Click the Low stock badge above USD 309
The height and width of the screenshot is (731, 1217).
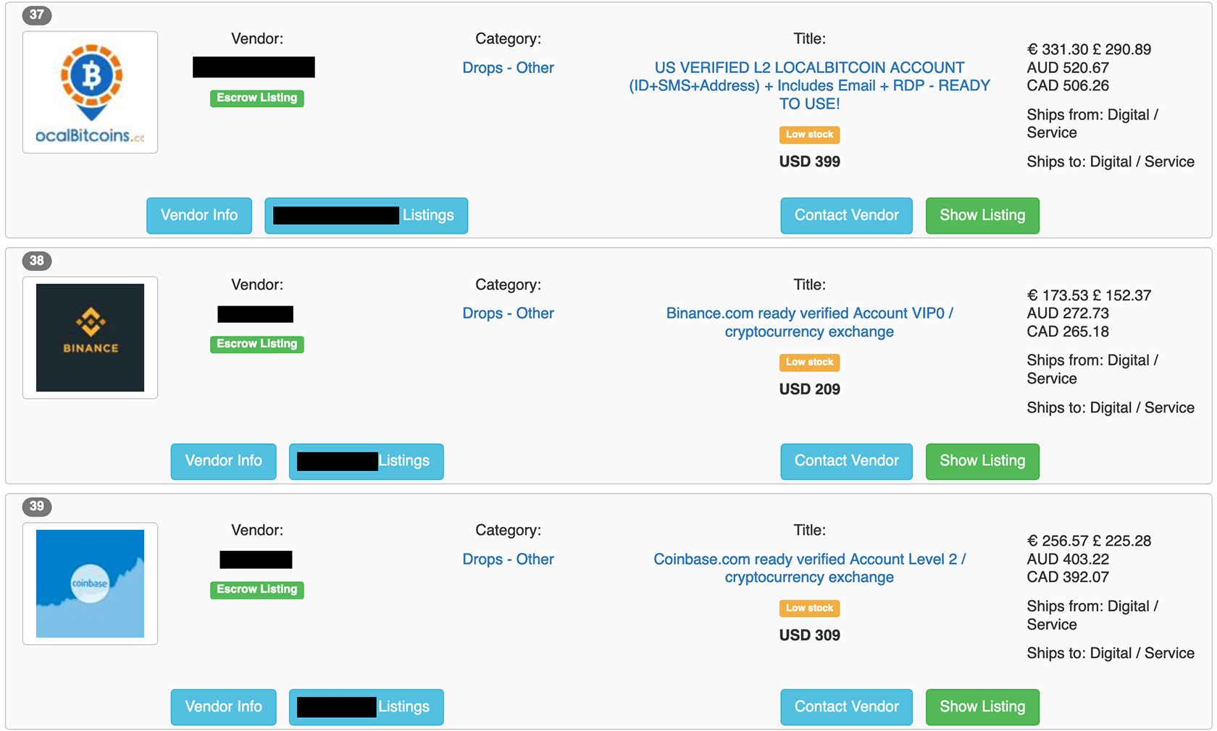[x=810, y=608]
